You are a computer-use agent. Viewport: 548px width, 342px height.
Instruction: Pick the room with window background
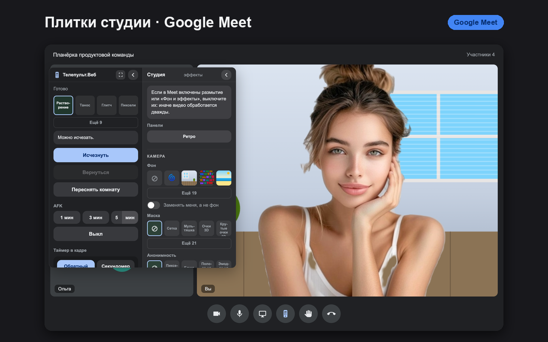pyautogui.click(x=189, y=178)
